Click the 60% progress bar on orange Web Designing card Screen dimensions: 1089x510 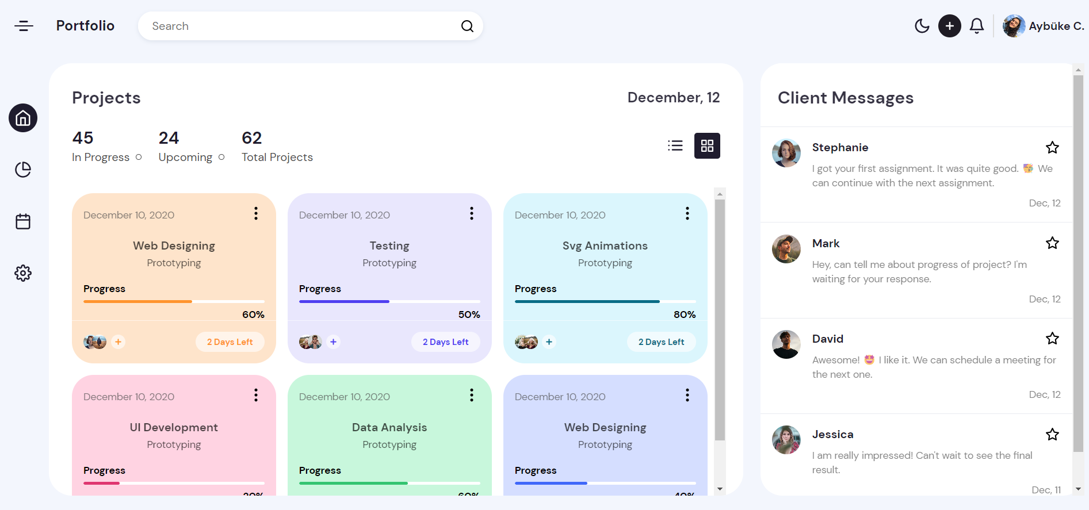(174, 301)
